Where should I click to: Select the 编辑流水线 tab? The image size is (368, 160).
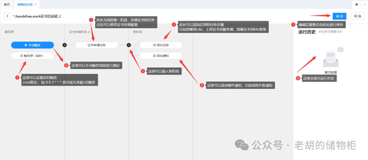pyautogui.click(x=25, y=4)
